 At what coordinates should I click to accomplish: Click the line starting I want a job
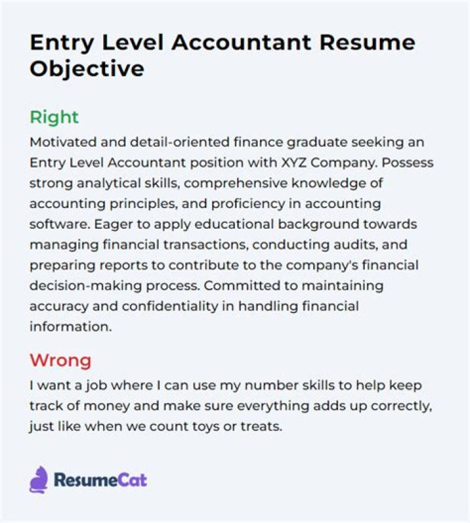[x=226, y=385]
